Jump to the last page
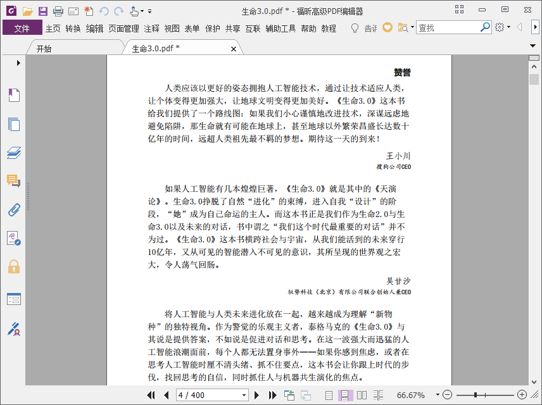 click(x=272, y=395)
